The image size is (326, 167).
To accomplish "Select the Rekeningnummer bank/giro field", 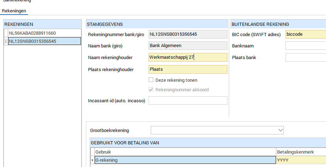I will point(188,34).
